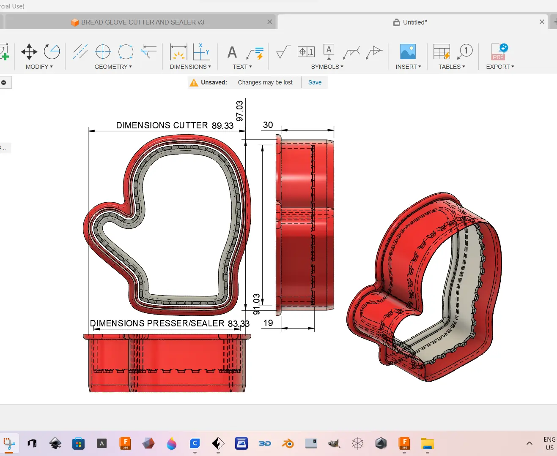
Task: Select the DIMENSIONS PRESSER/SEALER text label
Action: coord(157,323)
